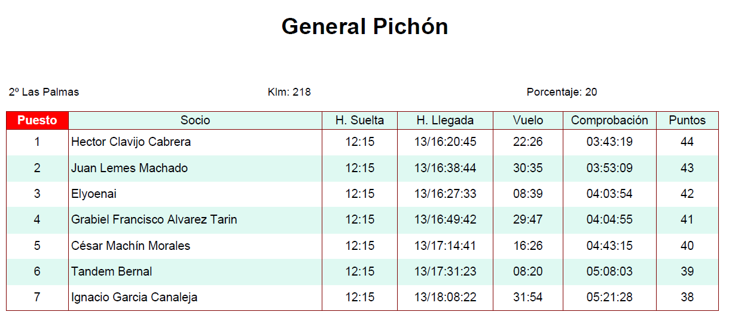Click the Puntos column header
Image resolution: width=732 pixels, height=324 pixels.
pos(687,120)
